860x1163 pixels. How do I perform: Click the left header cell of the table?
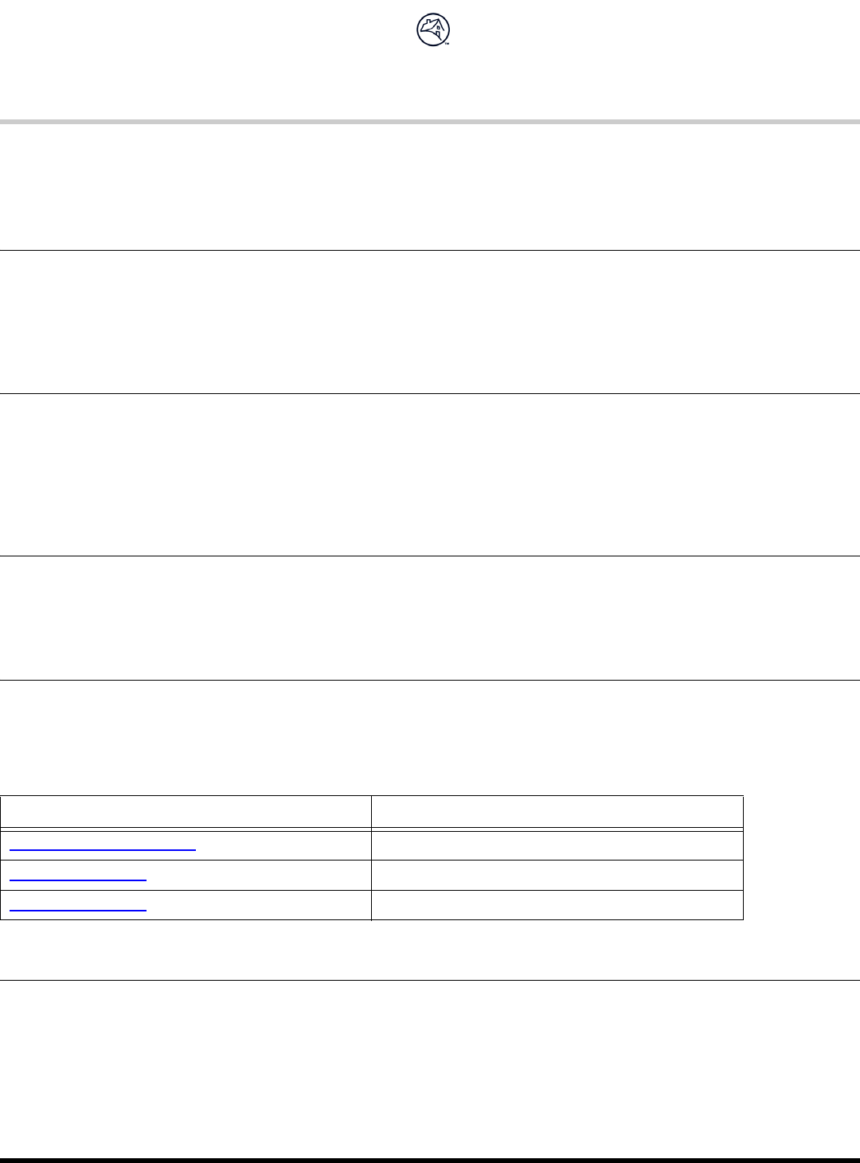[186, 811]
